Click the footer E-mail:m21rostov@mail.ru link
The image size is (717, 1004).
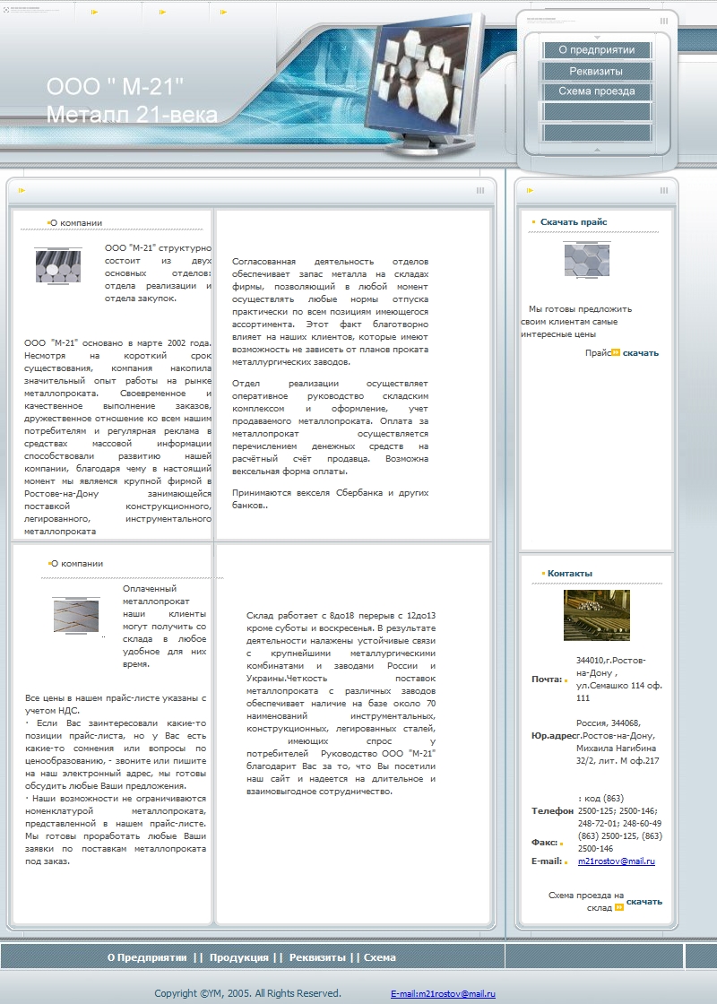click(443, 994)
